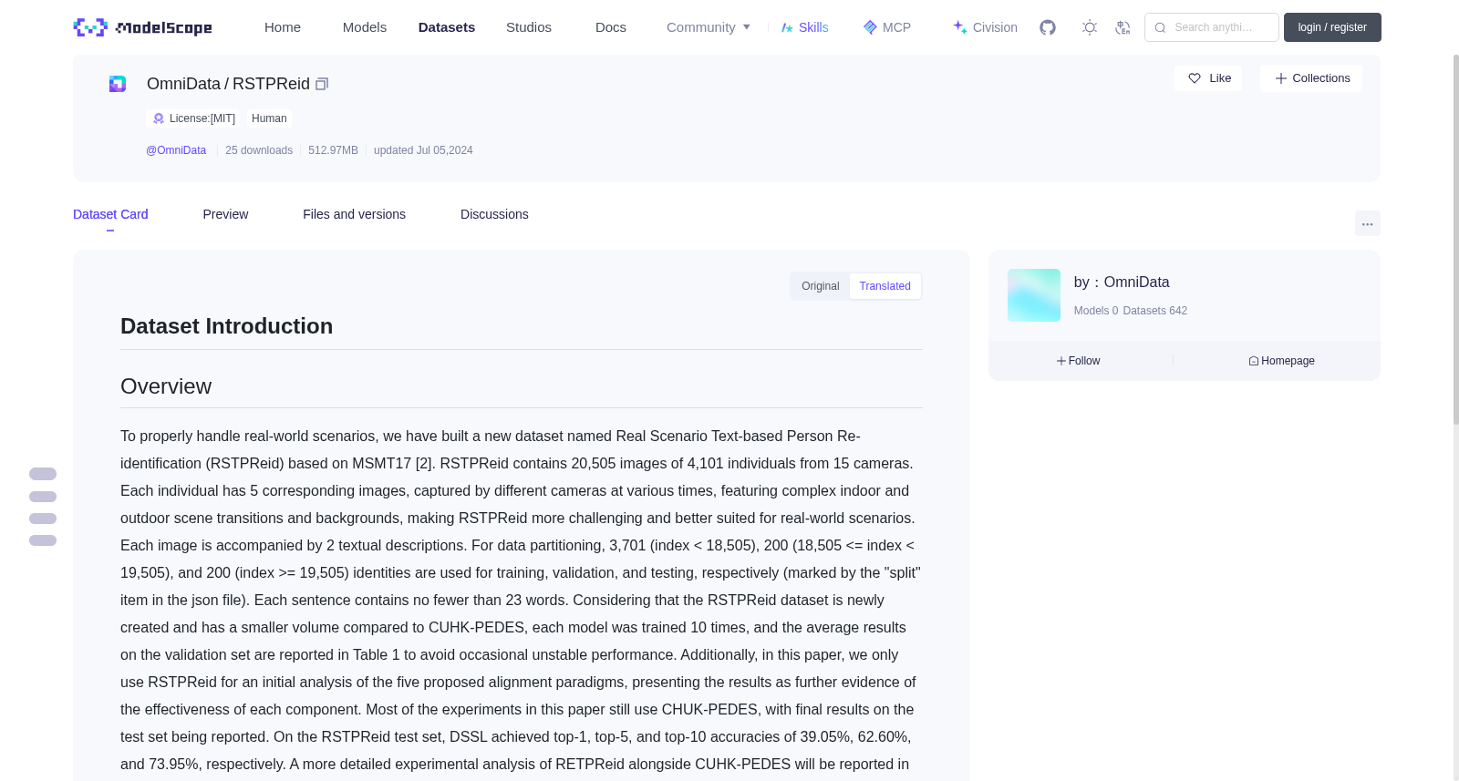Click the "Datasets 642" count
The height and width of the screenshot is (781, 1459).
point(1155,311)
